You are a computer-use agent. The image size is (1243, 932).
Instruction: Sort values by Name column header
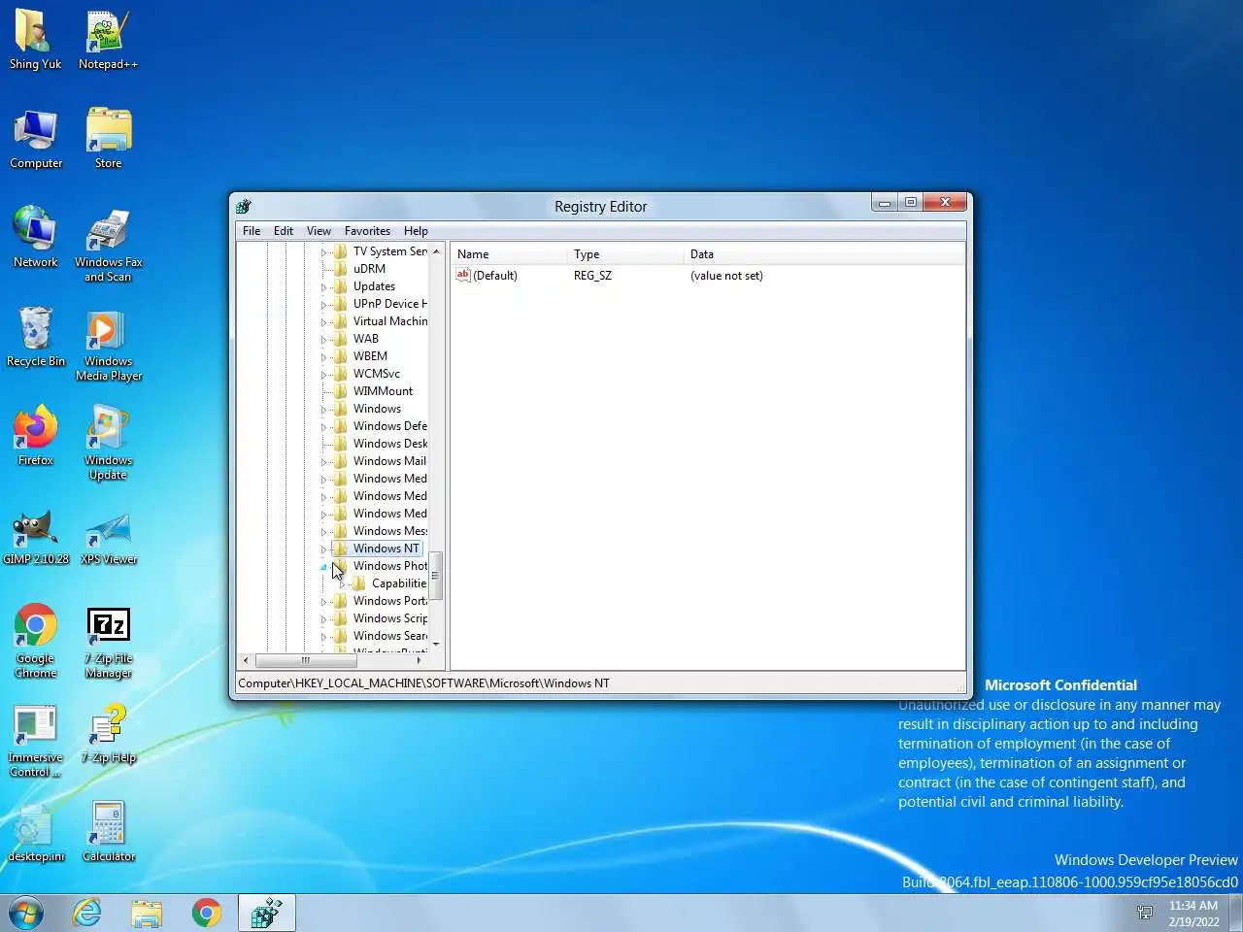(x=509, y=254)
